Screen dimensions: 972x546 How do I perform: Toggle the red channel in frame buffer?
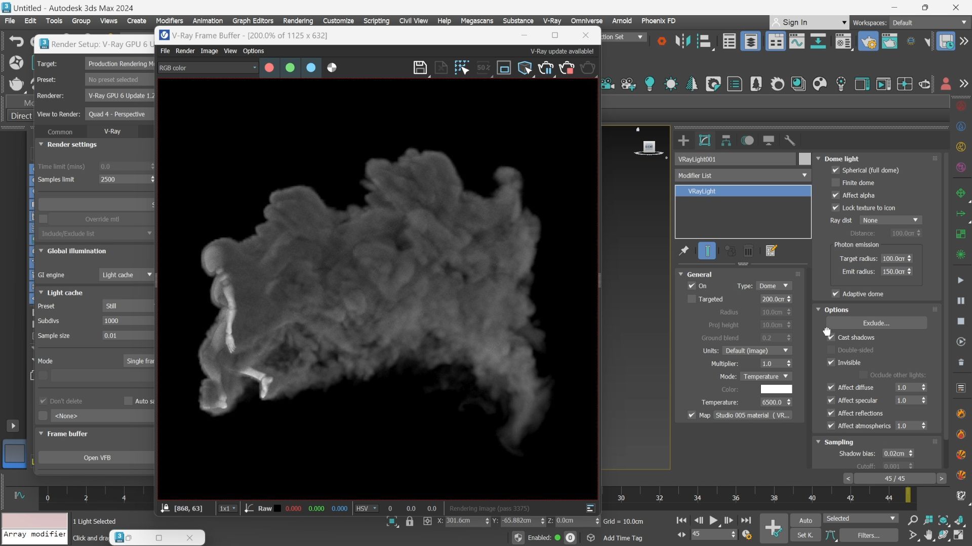269,68
